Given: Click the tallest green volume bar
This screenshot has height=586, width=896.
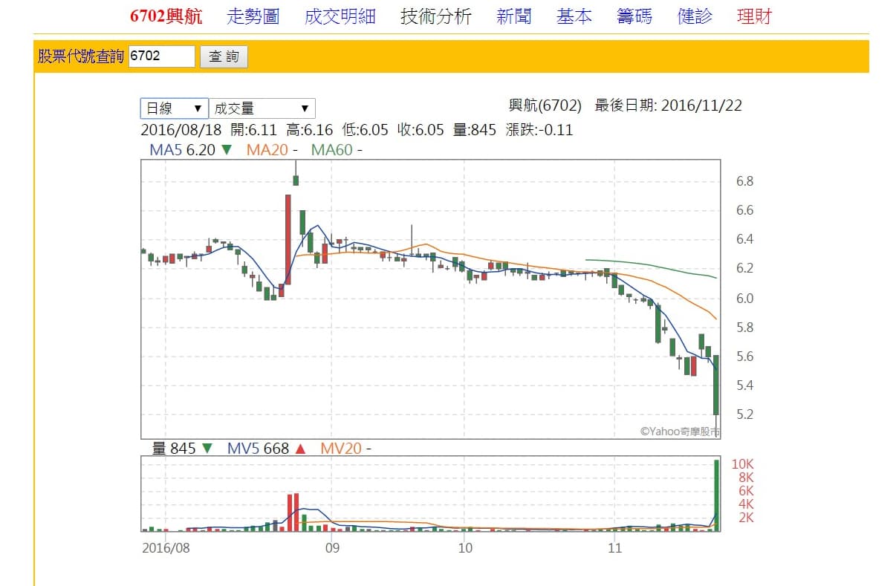Looking at the screenshot, I should pyautogui.click(x=716, y=495).
